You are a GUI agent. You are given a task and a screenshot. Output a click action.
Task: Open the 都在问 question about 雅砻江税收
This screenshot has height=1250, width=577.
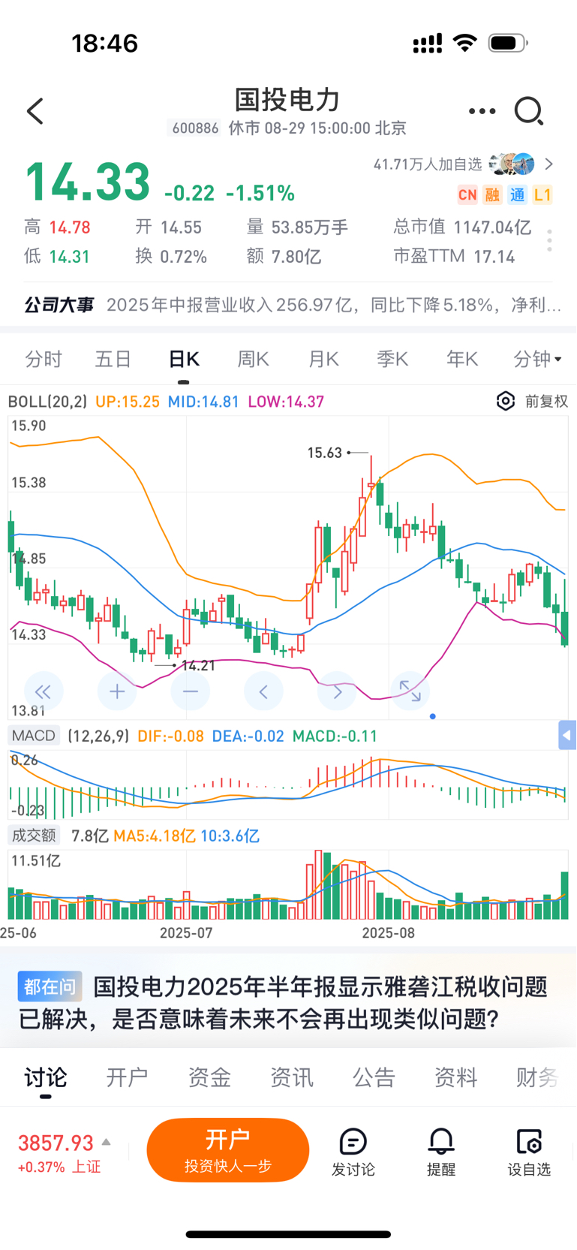288,1003
